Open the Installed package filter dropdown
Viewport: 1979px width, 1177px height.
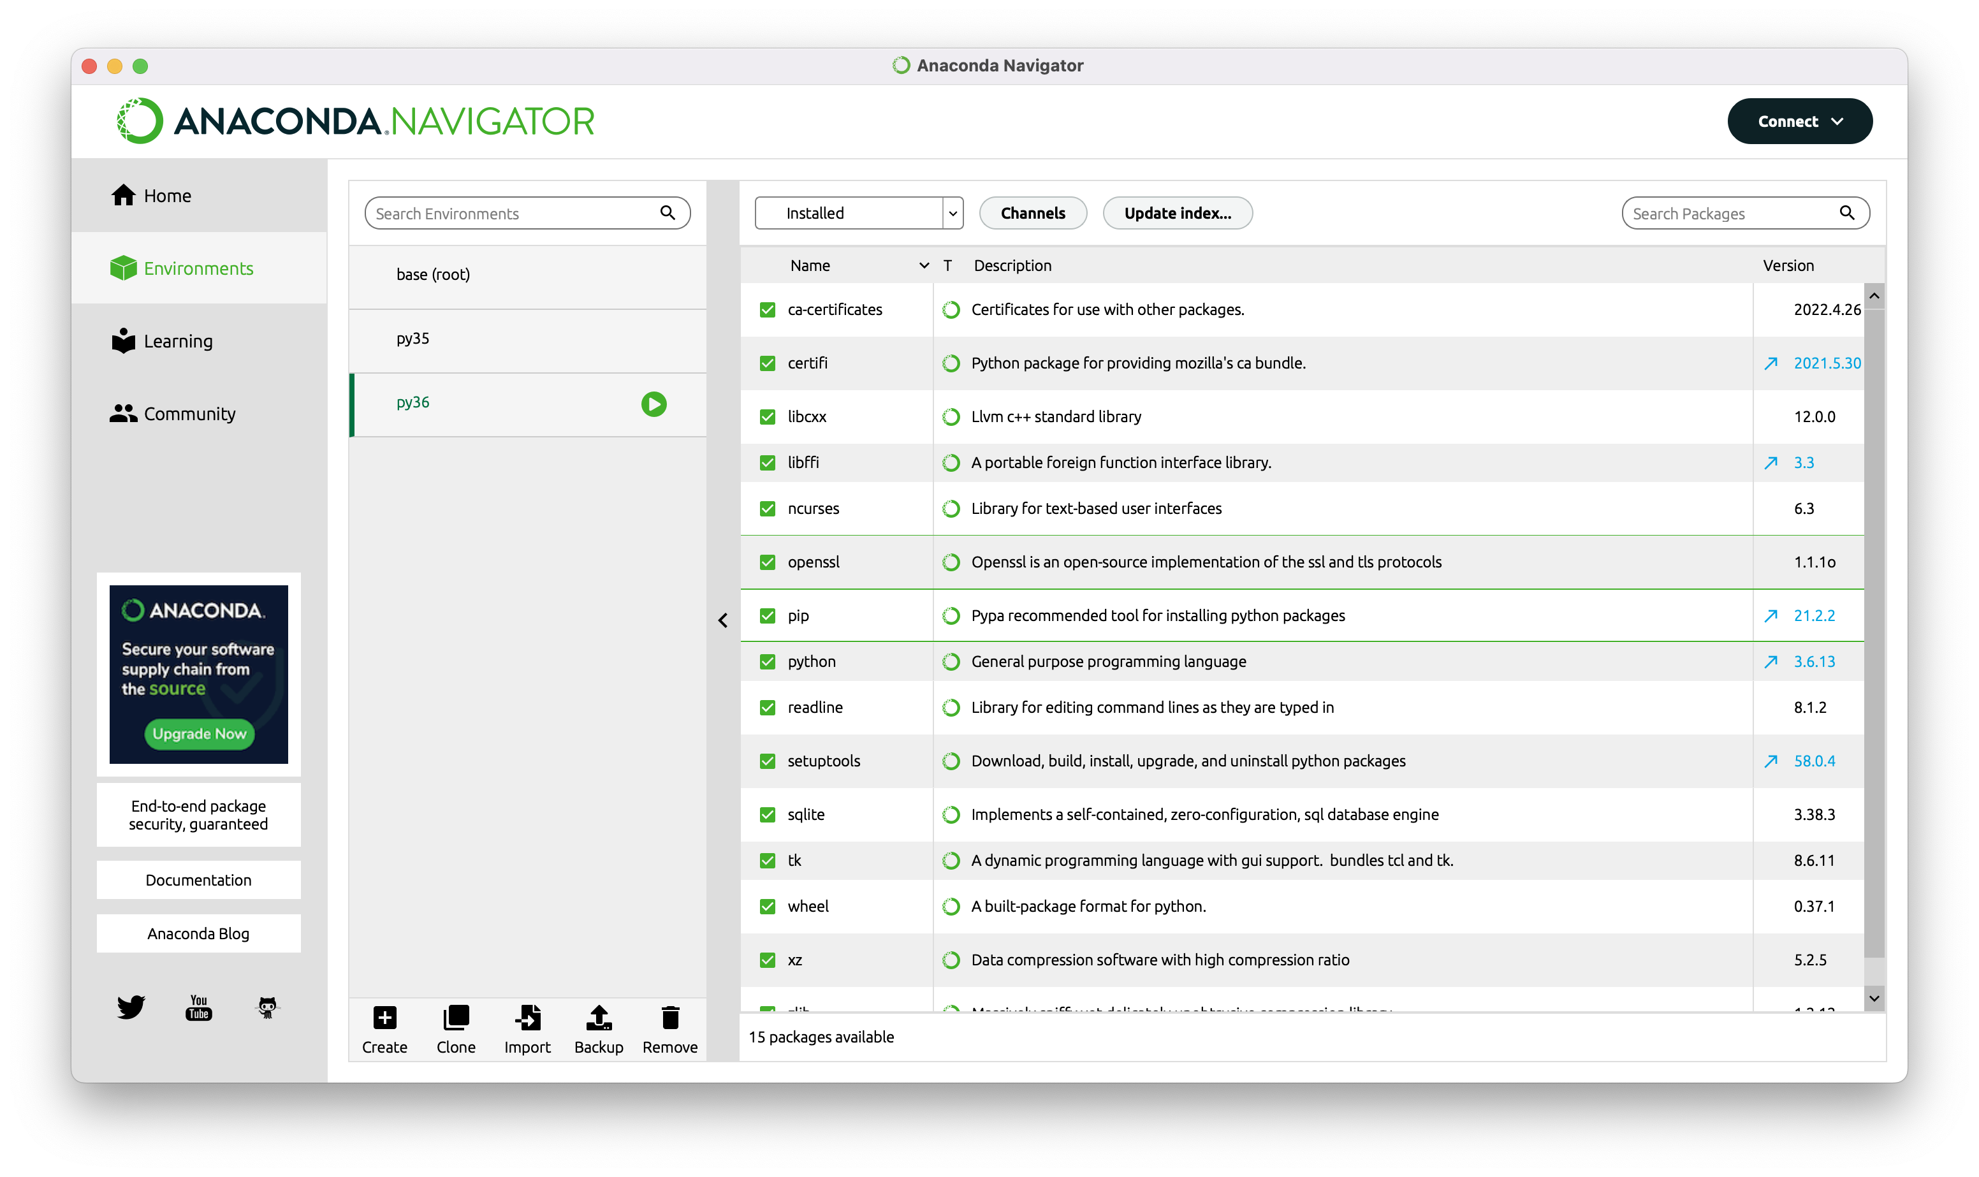pos(859,214)
